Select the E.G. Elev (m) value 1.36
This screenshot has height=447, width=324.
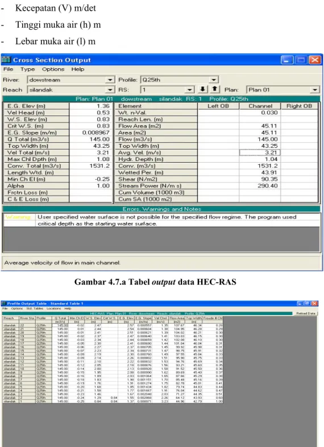91,106
